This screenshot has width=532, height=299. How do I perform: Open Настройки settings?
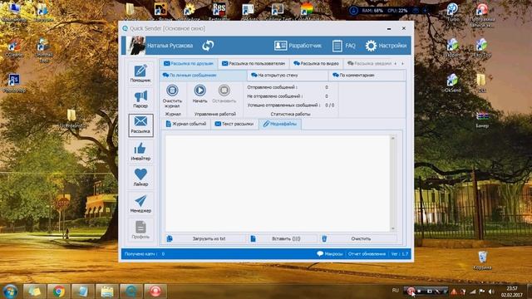[386, 46]
